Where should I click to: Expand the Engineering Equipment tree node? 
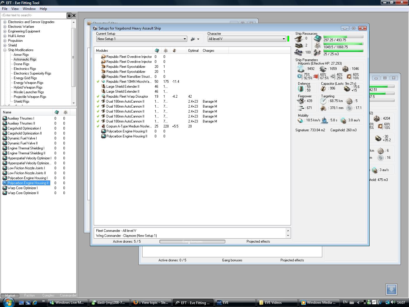[x=5, y=31]
